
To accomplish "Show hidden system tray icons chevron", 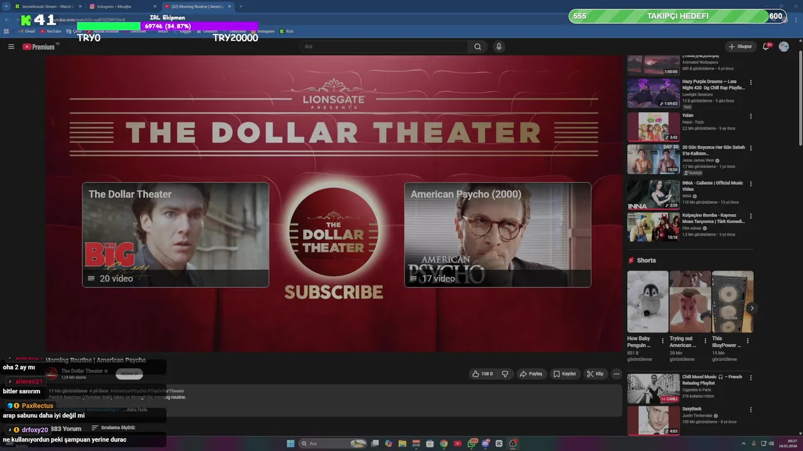I will coord(743,443).
